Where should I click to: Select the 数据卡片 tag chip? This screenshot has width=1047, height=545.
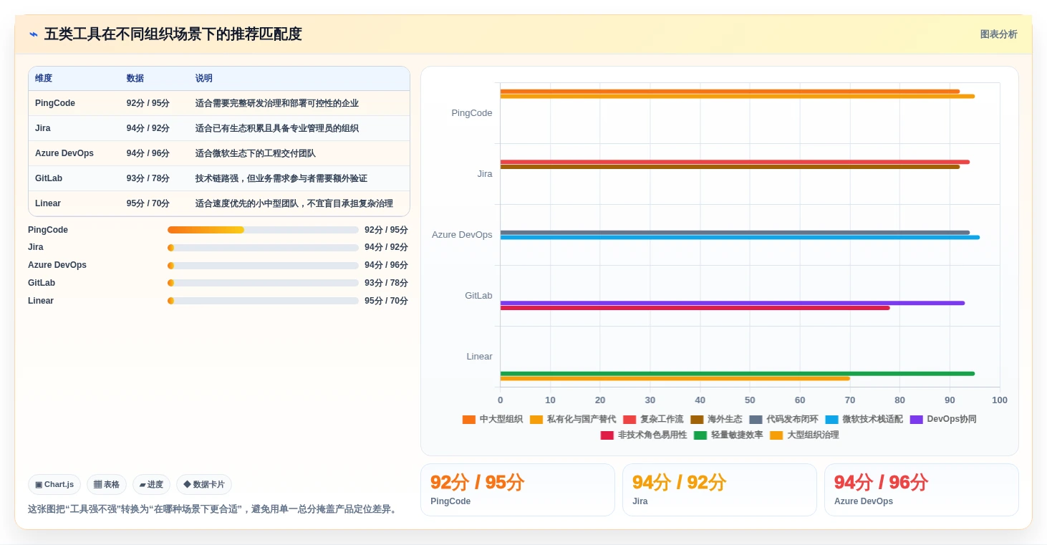[204, 485]
